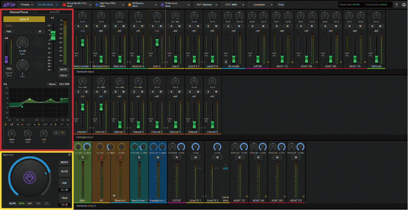
Task: Mute the Mic/Line/Inst 2 channel
Action: (x=105, y=26)
